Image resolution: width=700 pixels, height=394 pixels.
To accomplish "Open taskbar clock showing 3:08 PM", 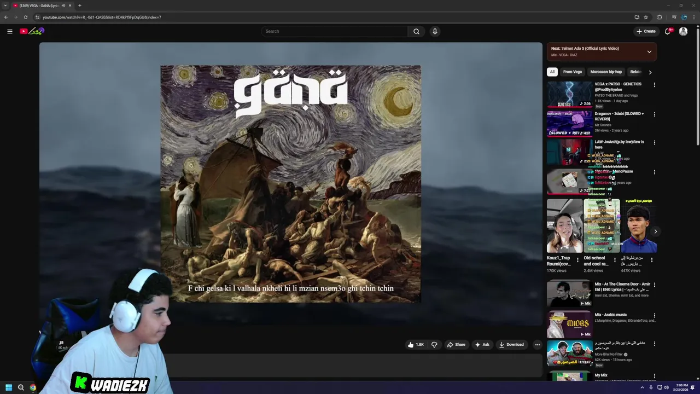I will (682, 387).
